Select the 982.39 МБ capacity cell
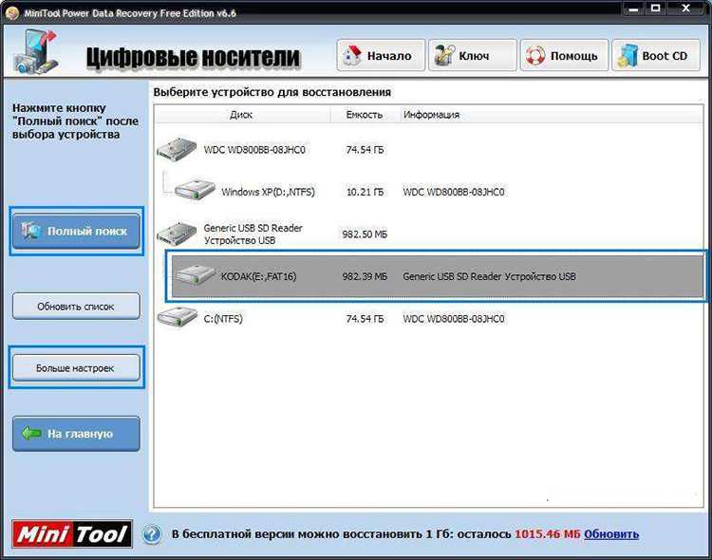Viewport: 712px width, 560px height. [365, 276]
